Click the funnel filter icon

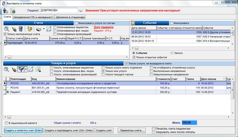click(x=21, y=69)
